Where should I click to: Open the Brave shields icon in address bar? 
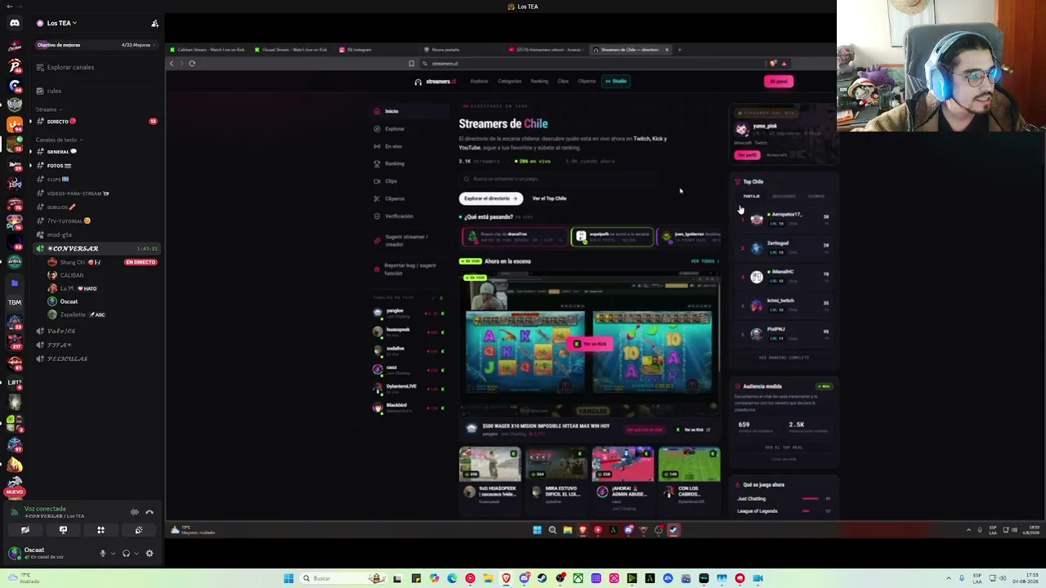[772, 63]
